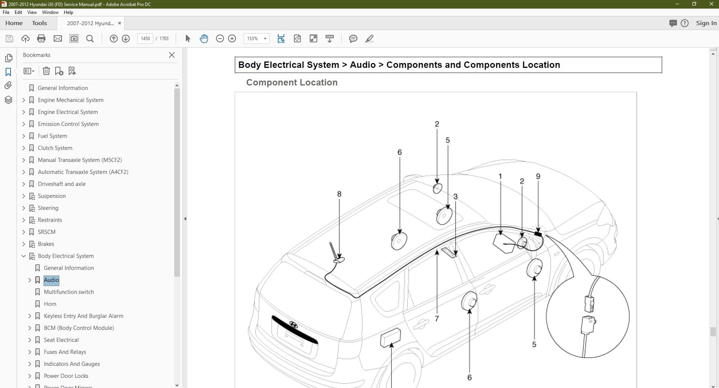The height and width of the screenshot is (388, 719).
Task: Go to the next page with the down arrow
Action: pyautogui.click(x=126, y=39)
